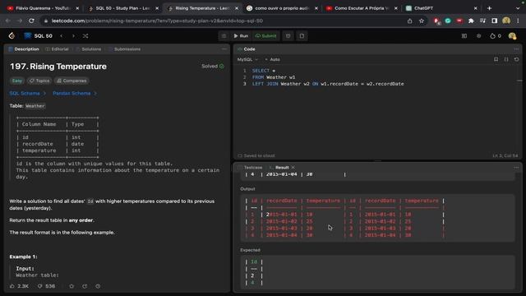Expand the Pandas Schema link
526x296 pixels.
(75, 93)
